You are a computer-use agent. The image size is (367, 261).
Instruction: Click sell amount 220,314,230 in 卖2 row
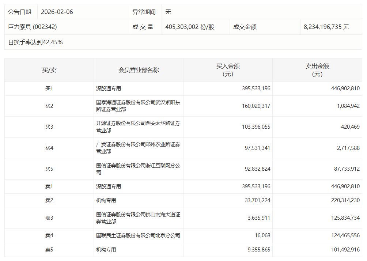click(343, 200)
